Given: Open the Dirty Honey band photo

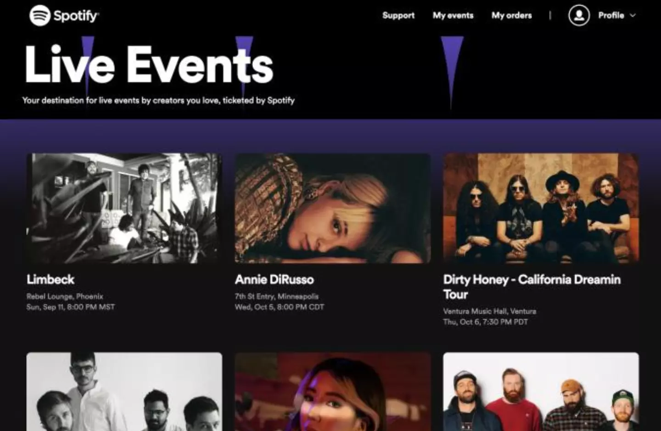Looking at the screenshot, I should pos(541,208).
